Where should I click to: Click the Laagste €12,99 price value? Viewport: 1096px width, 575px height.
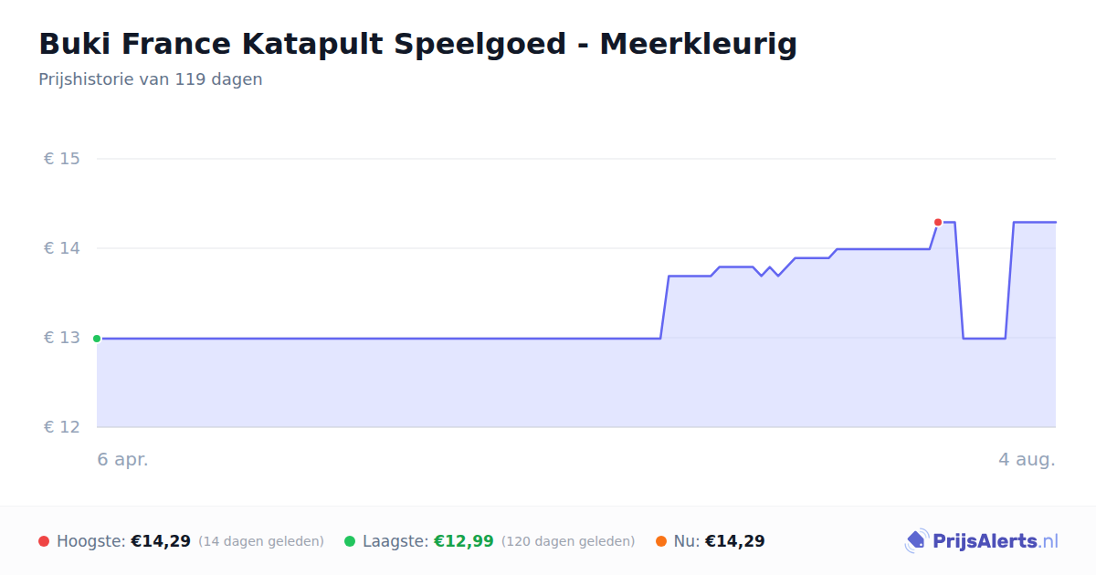pyautogui.click(x=464, y=541)
